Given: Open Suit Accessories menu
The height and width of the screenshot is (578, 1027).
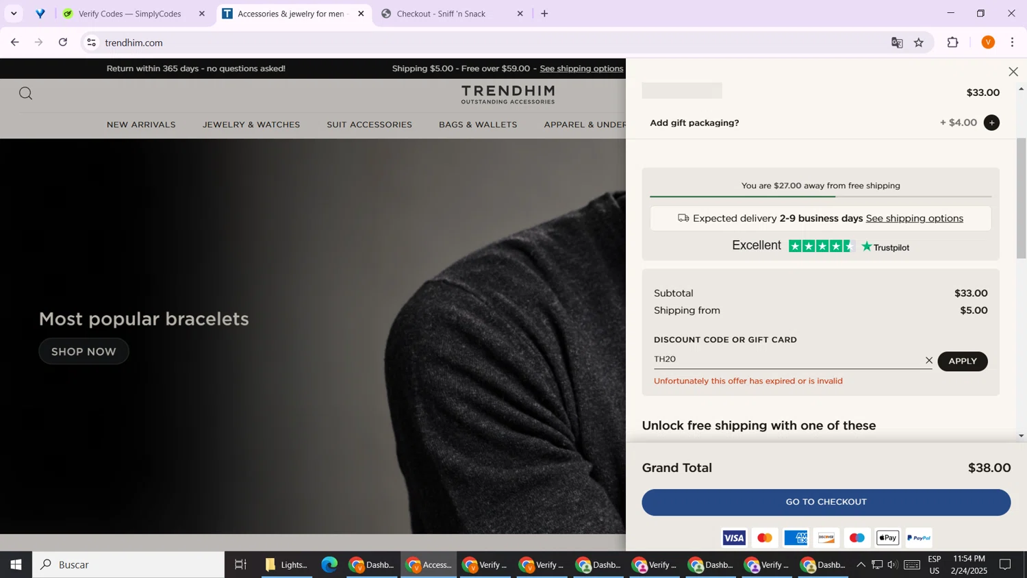Looking at the screenshot, I should click(369, 125).
